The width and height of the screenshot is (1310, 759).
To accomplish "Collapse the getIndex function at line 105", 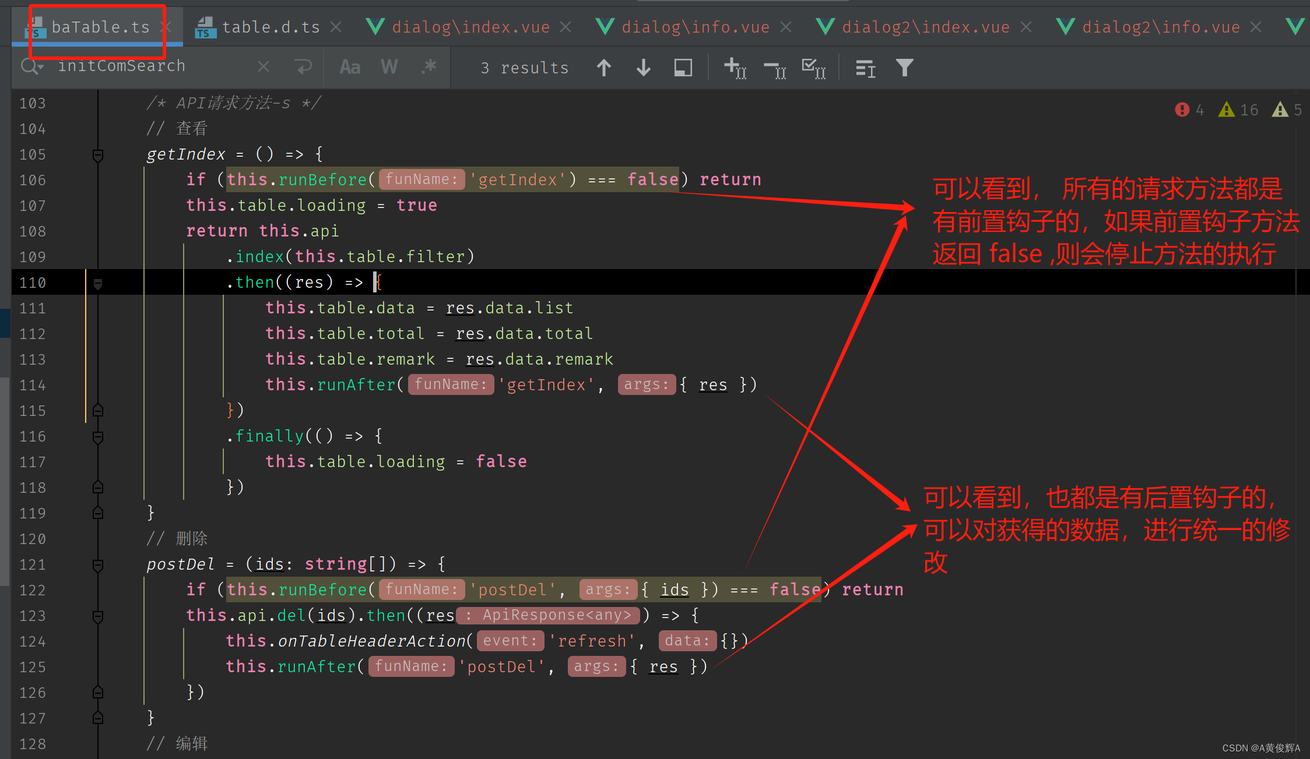I will 97,154.
